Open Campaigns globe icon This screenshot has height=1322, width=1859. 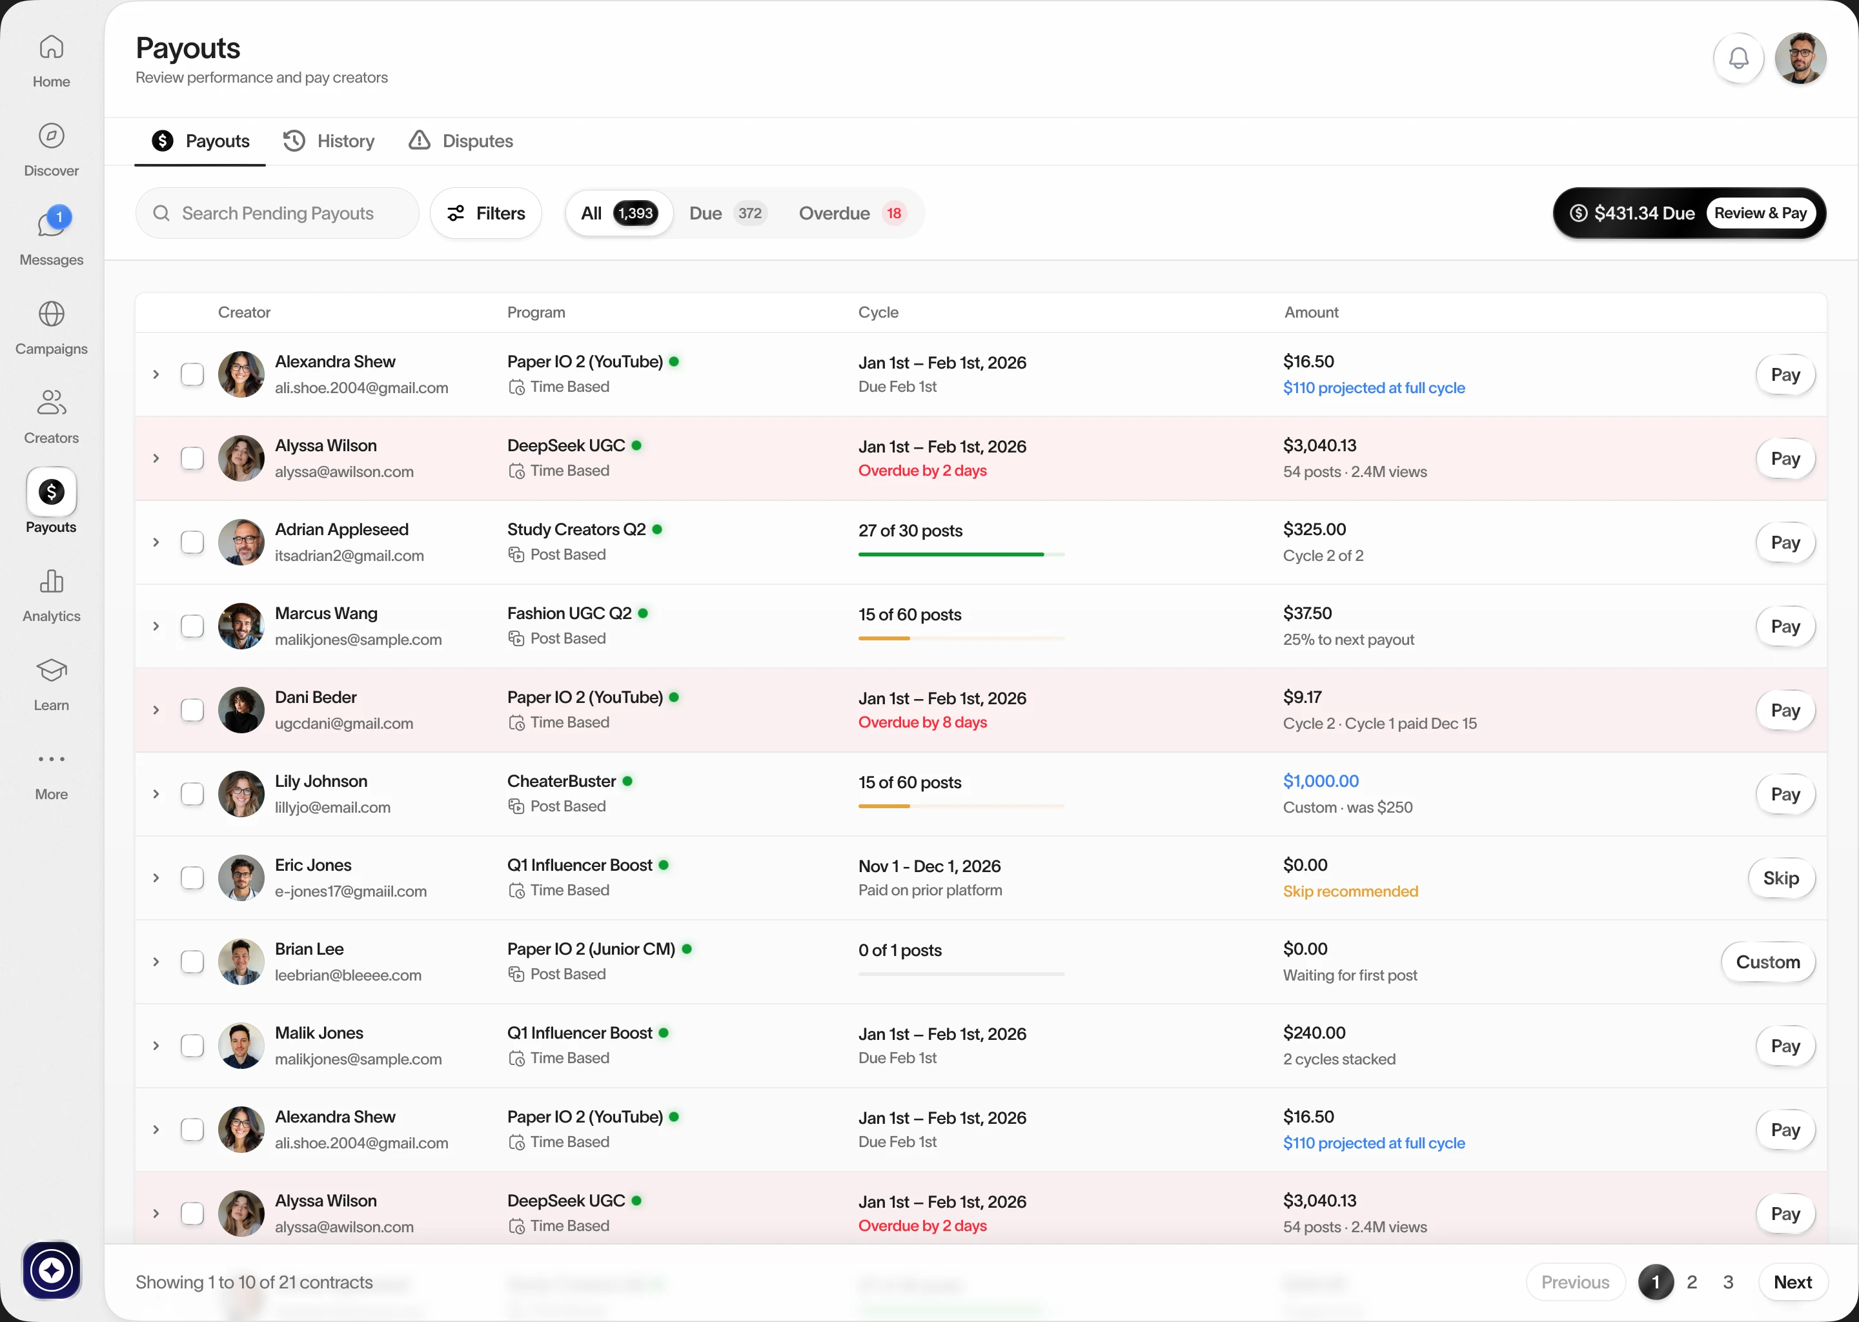[51, 314]
